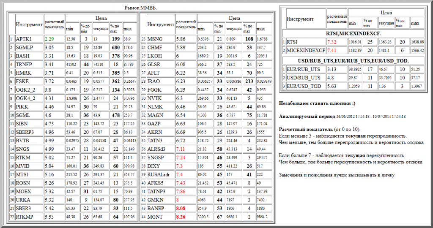The width and height of the screenshot is (433, 228).
Task: Click the green 2.29 indicator value
Action: click(49, 39)
